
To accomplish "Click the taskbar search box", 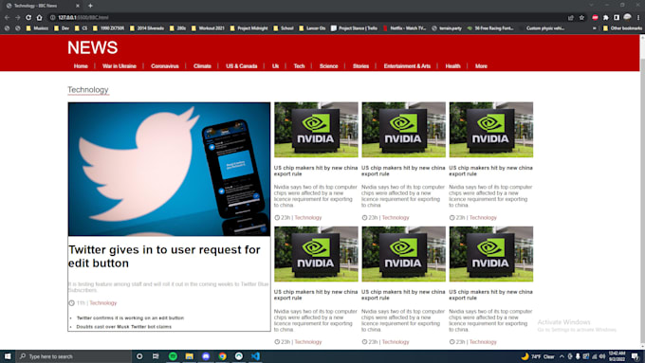I will pos(74,356).
